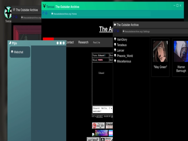188x141 pixels.
Task: Click the home icon in the Settings window
Action: coord(118,31)
